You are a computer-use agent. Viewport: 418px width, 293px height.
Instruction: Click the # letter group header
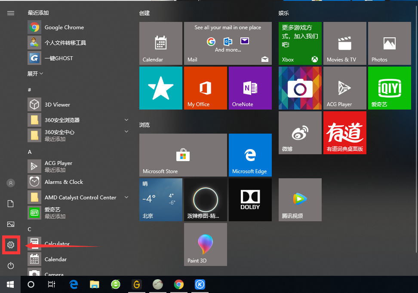[30, 90]
